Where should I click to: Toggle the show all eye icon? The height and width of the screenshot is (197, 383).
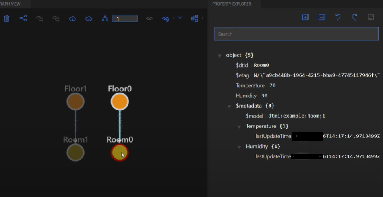point(149,18)
